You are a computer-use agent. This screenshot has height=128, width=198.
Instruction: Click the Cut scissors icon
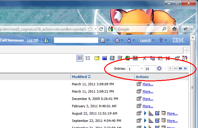[x=144, y=58]
